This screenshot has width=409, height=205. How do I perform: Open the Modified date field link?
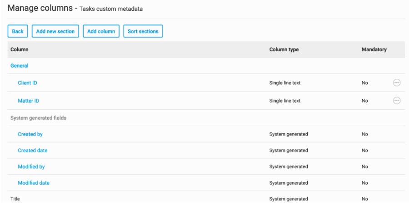(34, 183)
